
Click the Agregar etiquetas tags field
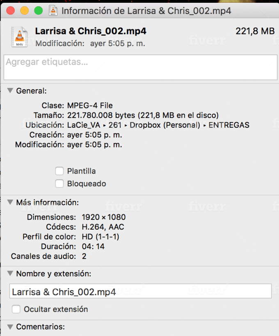coord(140,67)
